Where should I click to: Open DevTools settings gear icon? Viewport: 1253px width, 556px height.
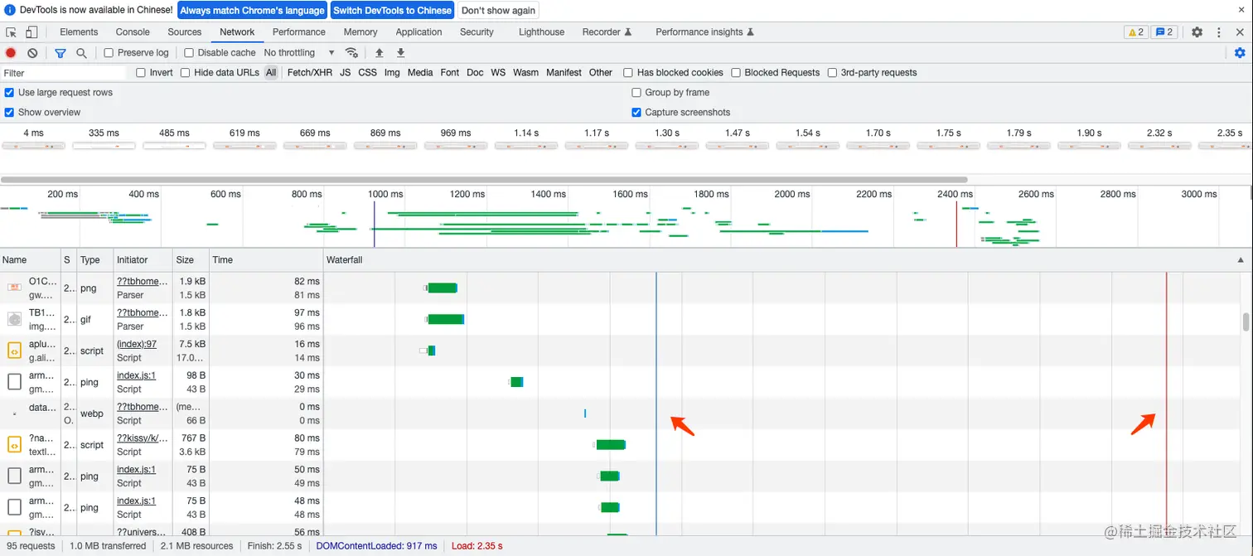click(1197, 32)
